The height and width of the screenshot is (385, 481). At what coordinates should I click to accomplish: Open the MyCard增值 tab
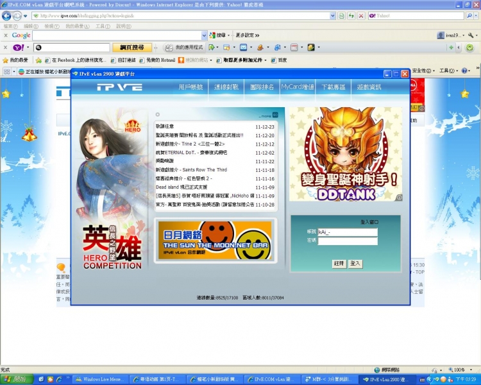tap(298, 87)
